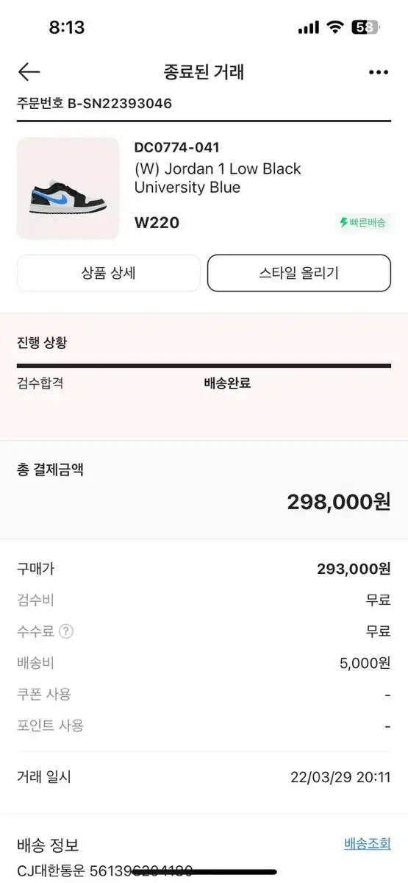Tap the battery indicator in status bar
The height and width of the screenshot is (883, 408).
[365, 27]
